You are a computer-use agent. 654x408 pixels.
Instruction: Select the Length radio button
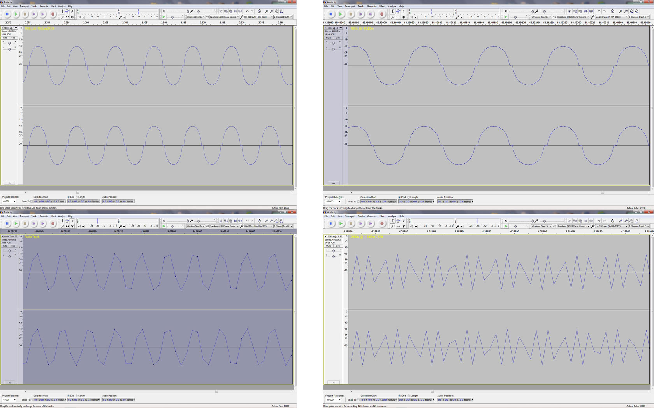pyautogui.click(x=76, y=197)
